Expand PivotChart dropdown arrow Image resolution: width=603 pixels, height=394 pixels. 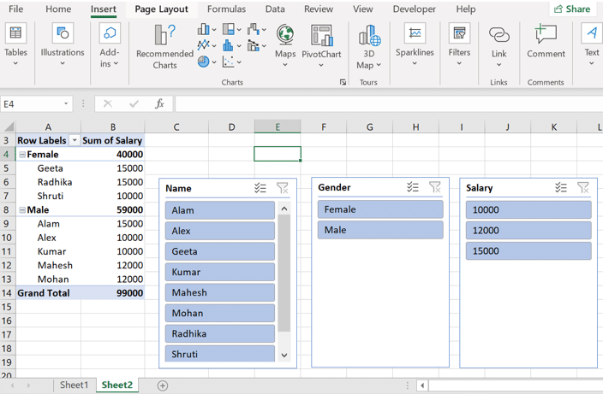(321, 65)
